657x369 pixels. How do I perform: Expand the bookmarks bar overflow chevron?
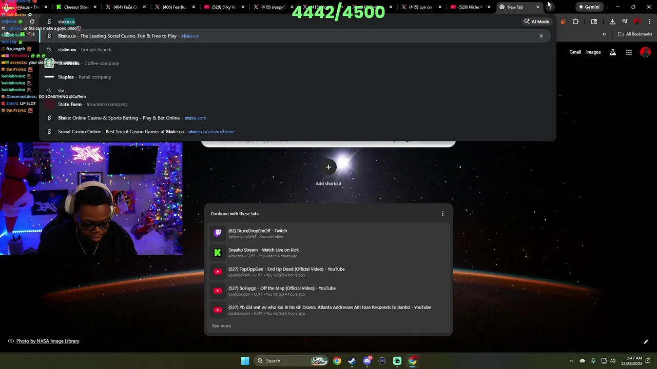(604, 34)
